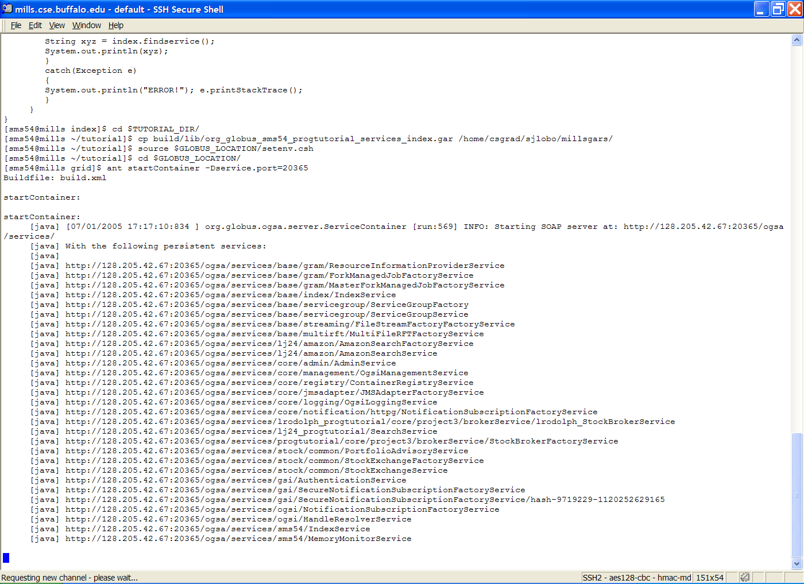Expand the View menu
Image resolution: width=804 pixels, height=584 pixels.
pos(57,25)
